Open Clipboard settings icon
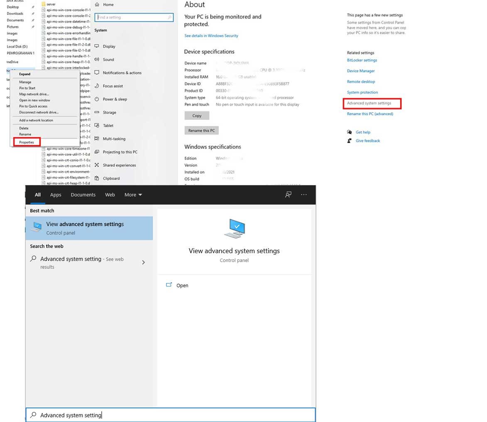487x422 pixels. click(x=97, y=178)
